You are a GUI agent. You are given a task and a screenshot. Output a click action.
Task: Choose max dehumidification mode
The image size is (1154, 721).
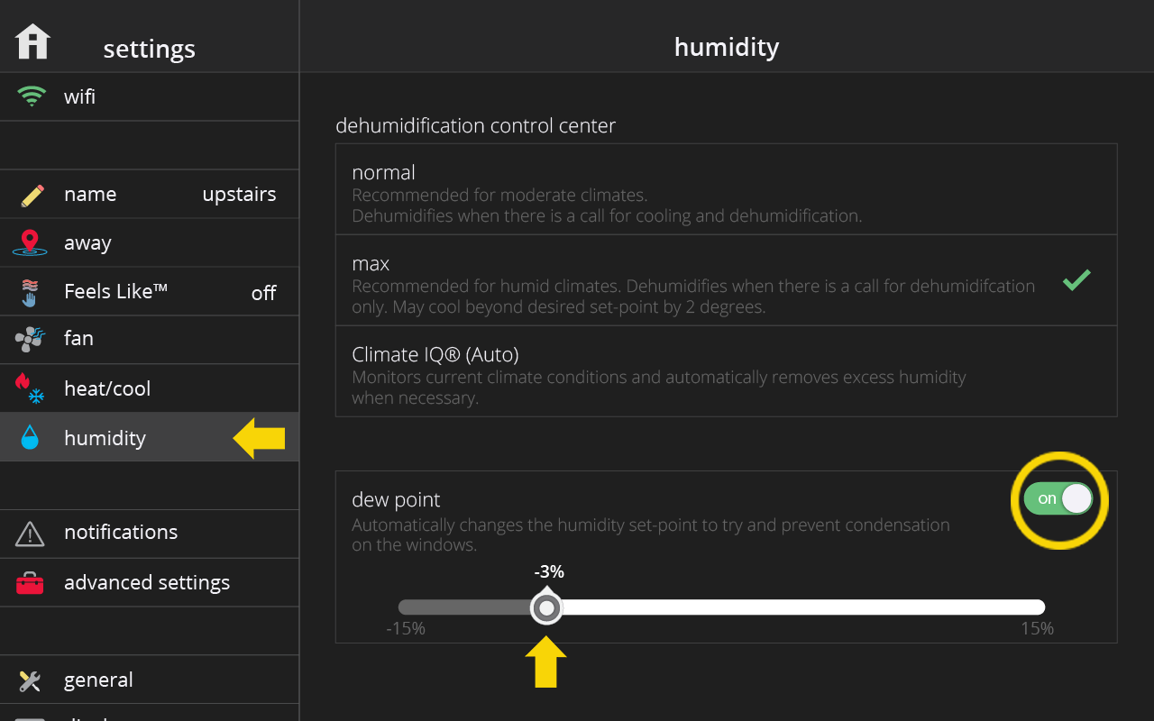point(726,280)
